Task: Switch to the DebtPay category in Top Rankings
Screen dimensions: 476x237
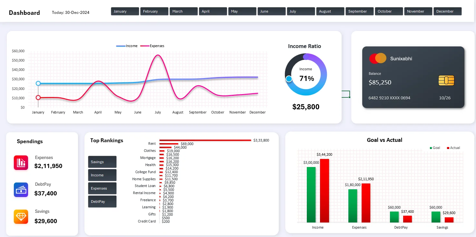Action: 102,201
